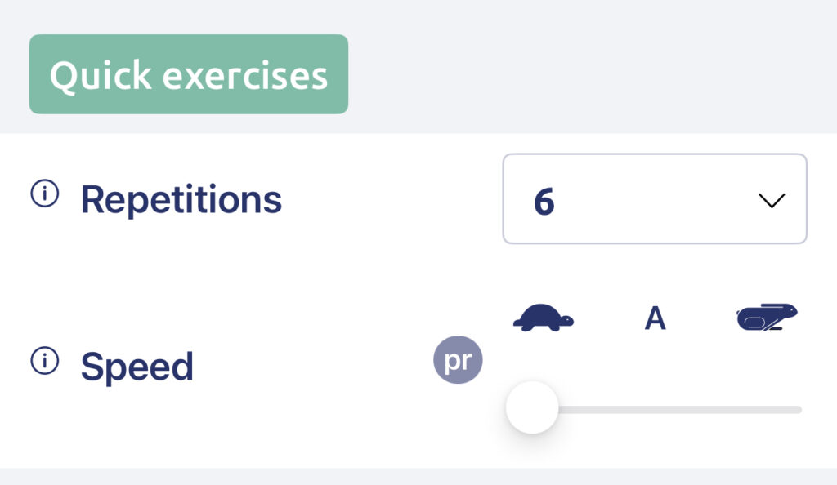Image resolution: width=837 pixels, height=485 pixels.
Task: Expand the Repetitions dropdown chevron arrow
Action: coord(771,200)
